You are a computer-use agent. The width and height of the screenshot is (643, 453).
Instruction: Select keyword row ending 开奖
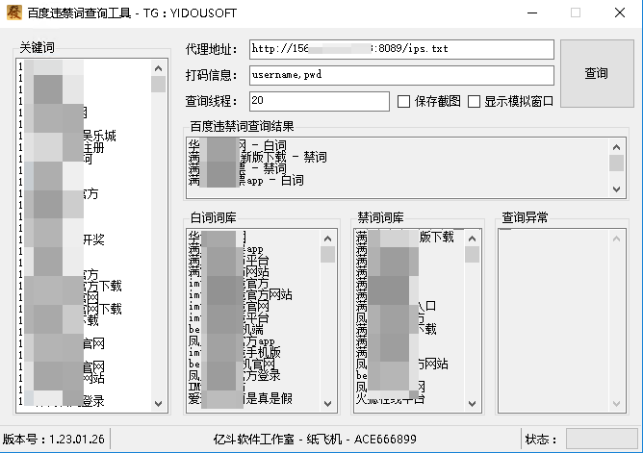pyautogui.click(x=62, y=239)
